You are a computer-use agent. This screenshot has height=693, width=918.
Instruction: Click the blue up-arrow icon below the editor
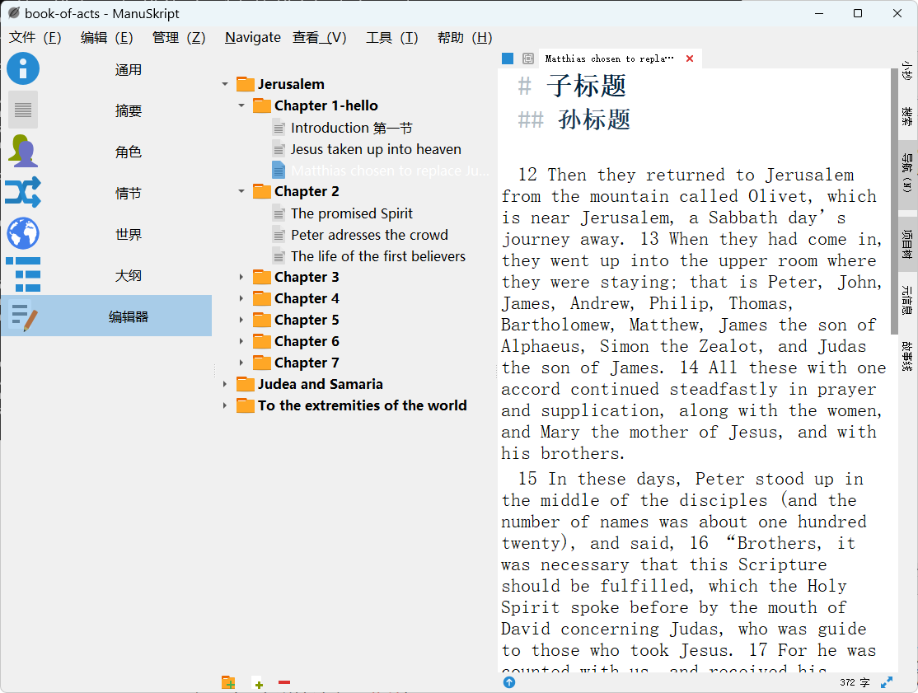(x=509, y=682)
